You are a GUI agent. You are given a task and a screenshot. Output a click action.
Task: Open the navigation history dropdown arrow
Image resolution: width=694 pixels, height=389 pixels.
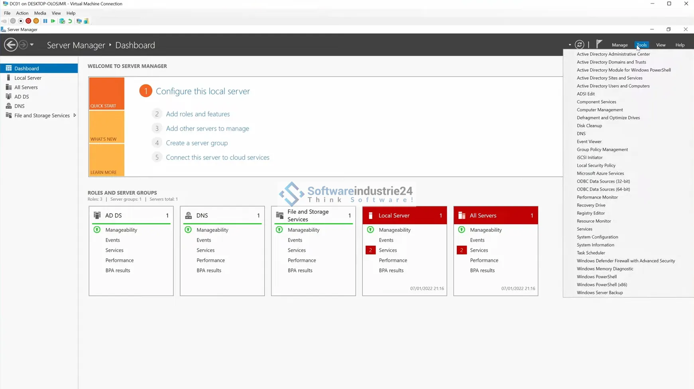(32, 45)
